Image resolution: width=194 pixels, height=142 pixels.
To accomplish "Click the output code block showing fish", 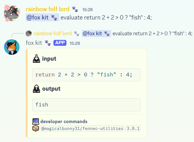I will [x=86, y=105].
